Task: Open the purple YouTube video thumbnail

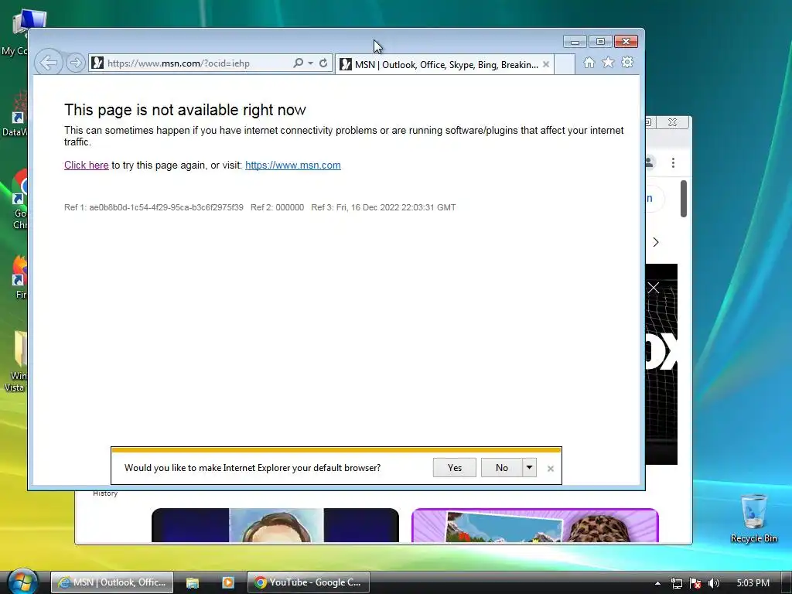Action: point(535,525)
